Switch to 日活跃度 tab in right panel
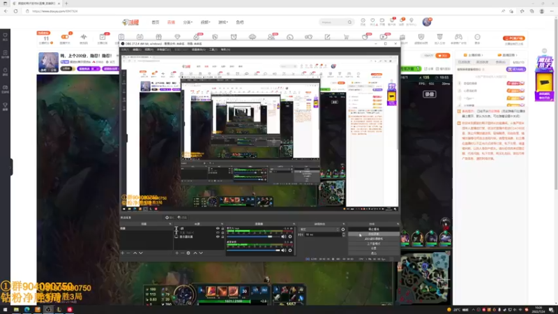This screenshot has height=314, width=558. (465, 62)
